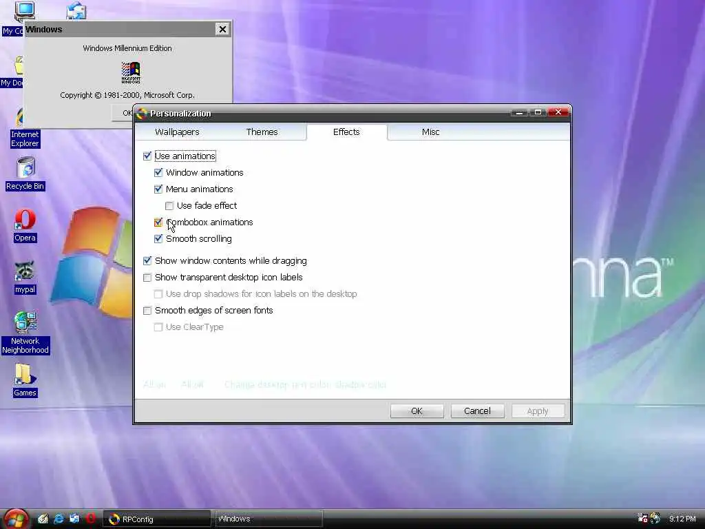The image size is (705, 529).
Task: Enable Show transparent desktop icon labels
Action: click(147, 278)
